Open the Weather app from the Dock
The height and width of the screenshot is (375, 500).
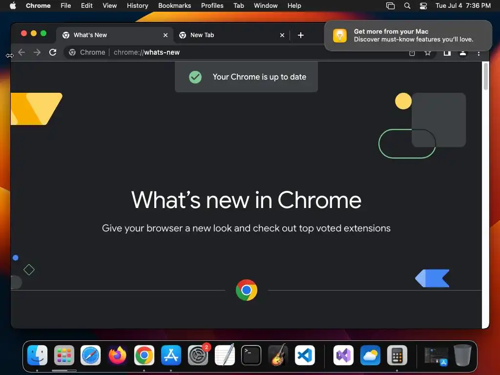pyautogui.click(x=370, y=355)
